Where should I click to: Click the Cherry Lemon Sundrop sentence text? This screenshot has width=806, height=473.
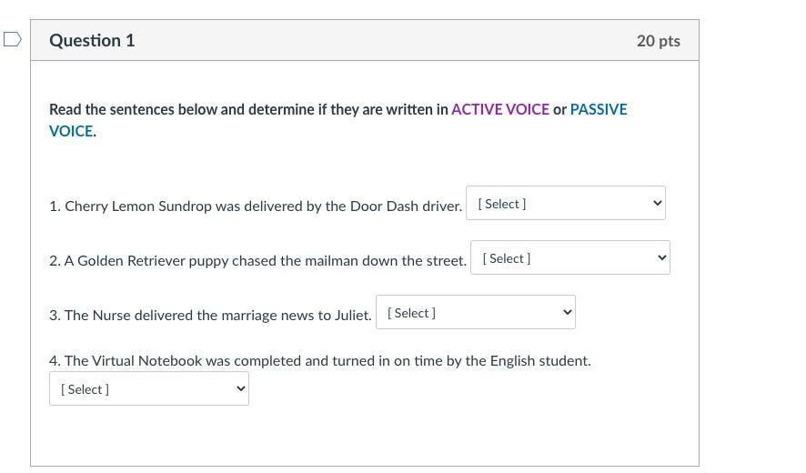(256, 206)
